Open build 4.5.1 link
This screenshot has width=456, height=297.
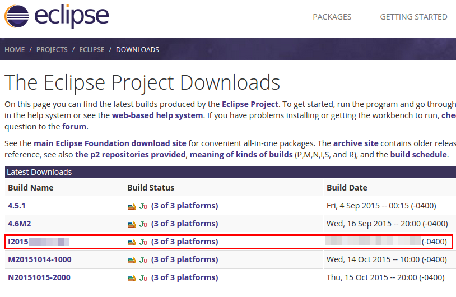point(17,206)
